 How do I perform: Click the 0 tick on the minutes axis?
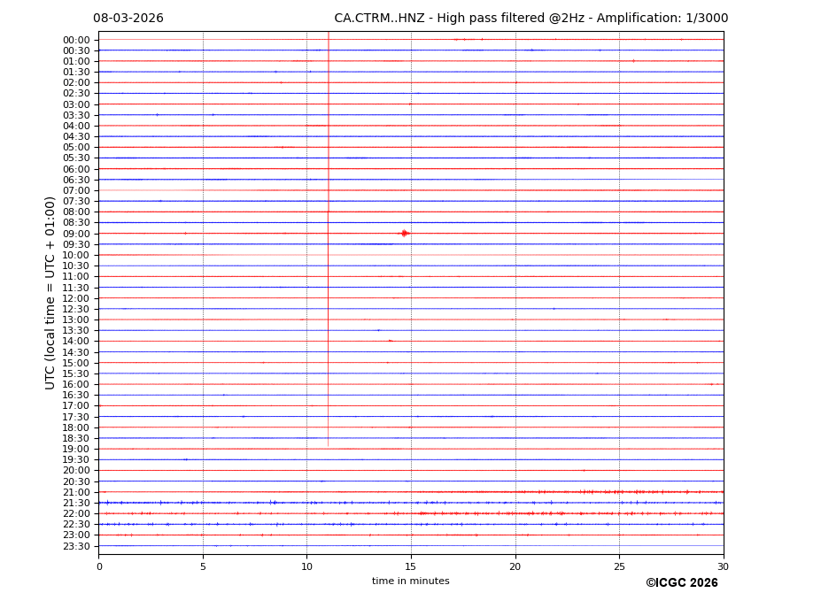(99, 566)
